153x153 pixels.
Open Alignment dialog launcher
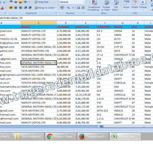(x=56, y=13)
